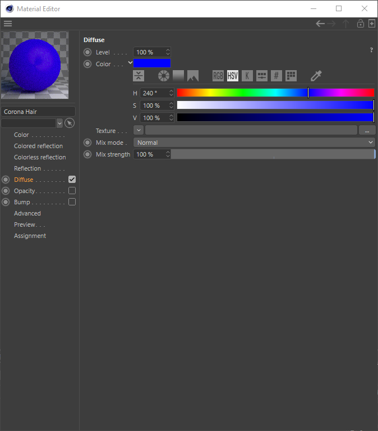Click the Mix strength slider bar
Image resolution: width=378 pixels, height=431 pixels.
click(x=273, y=154)
